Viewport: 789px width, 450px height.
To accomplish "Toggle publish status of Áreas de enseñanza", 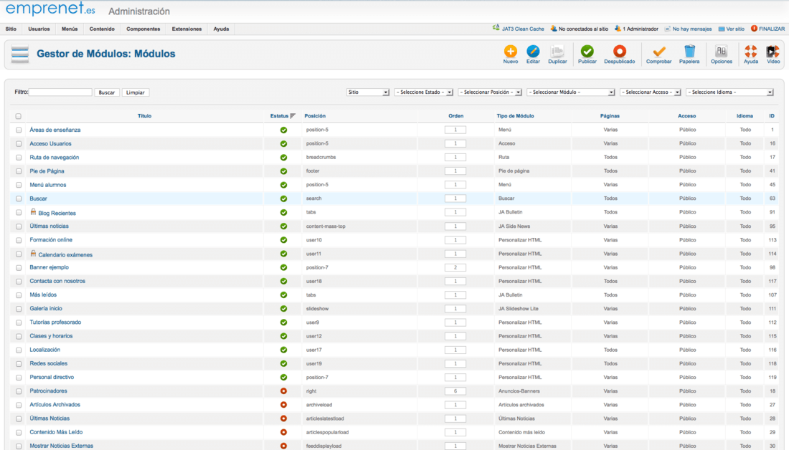I will tap(283, 130).
